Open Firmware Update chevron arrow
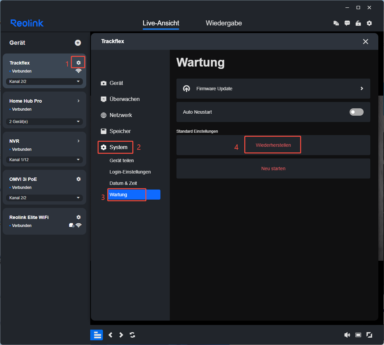 tap(362, 89)
